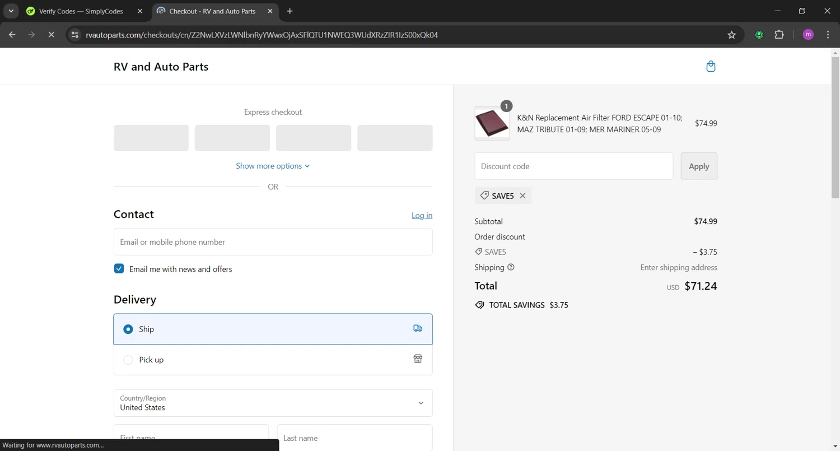Click the truck icon in Ship option
The image size is (840, 451).
418,328
